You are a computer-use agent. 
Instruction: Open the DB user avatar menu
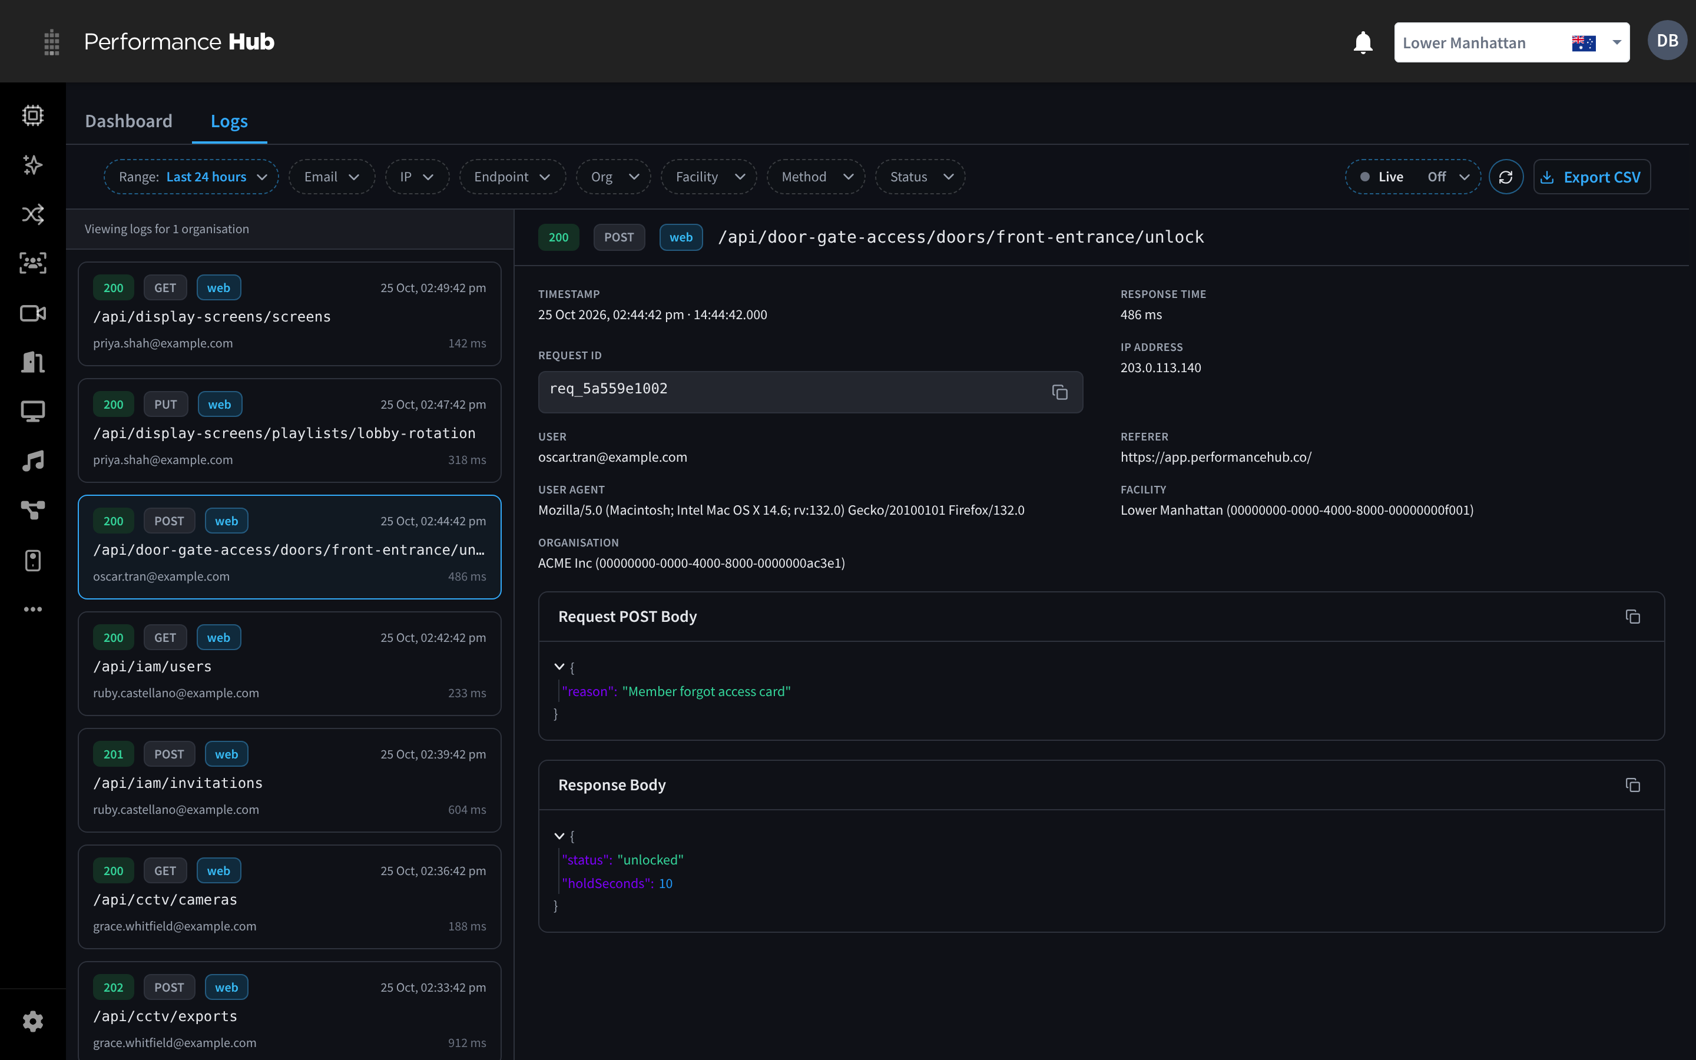[1667, 41]
